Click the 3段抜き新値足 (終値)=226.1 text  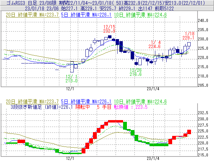coord(41,107)
